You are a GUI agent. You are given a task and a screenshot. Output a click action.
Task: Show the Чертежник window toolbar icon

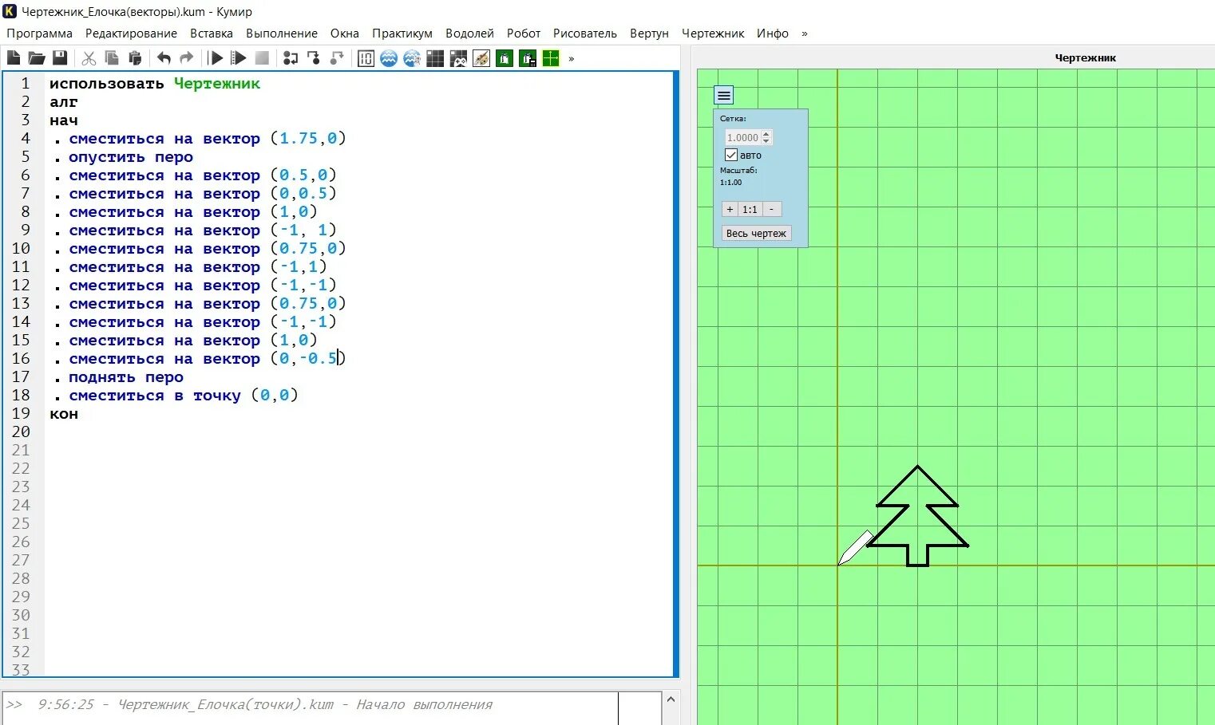(x=551, y=58)
